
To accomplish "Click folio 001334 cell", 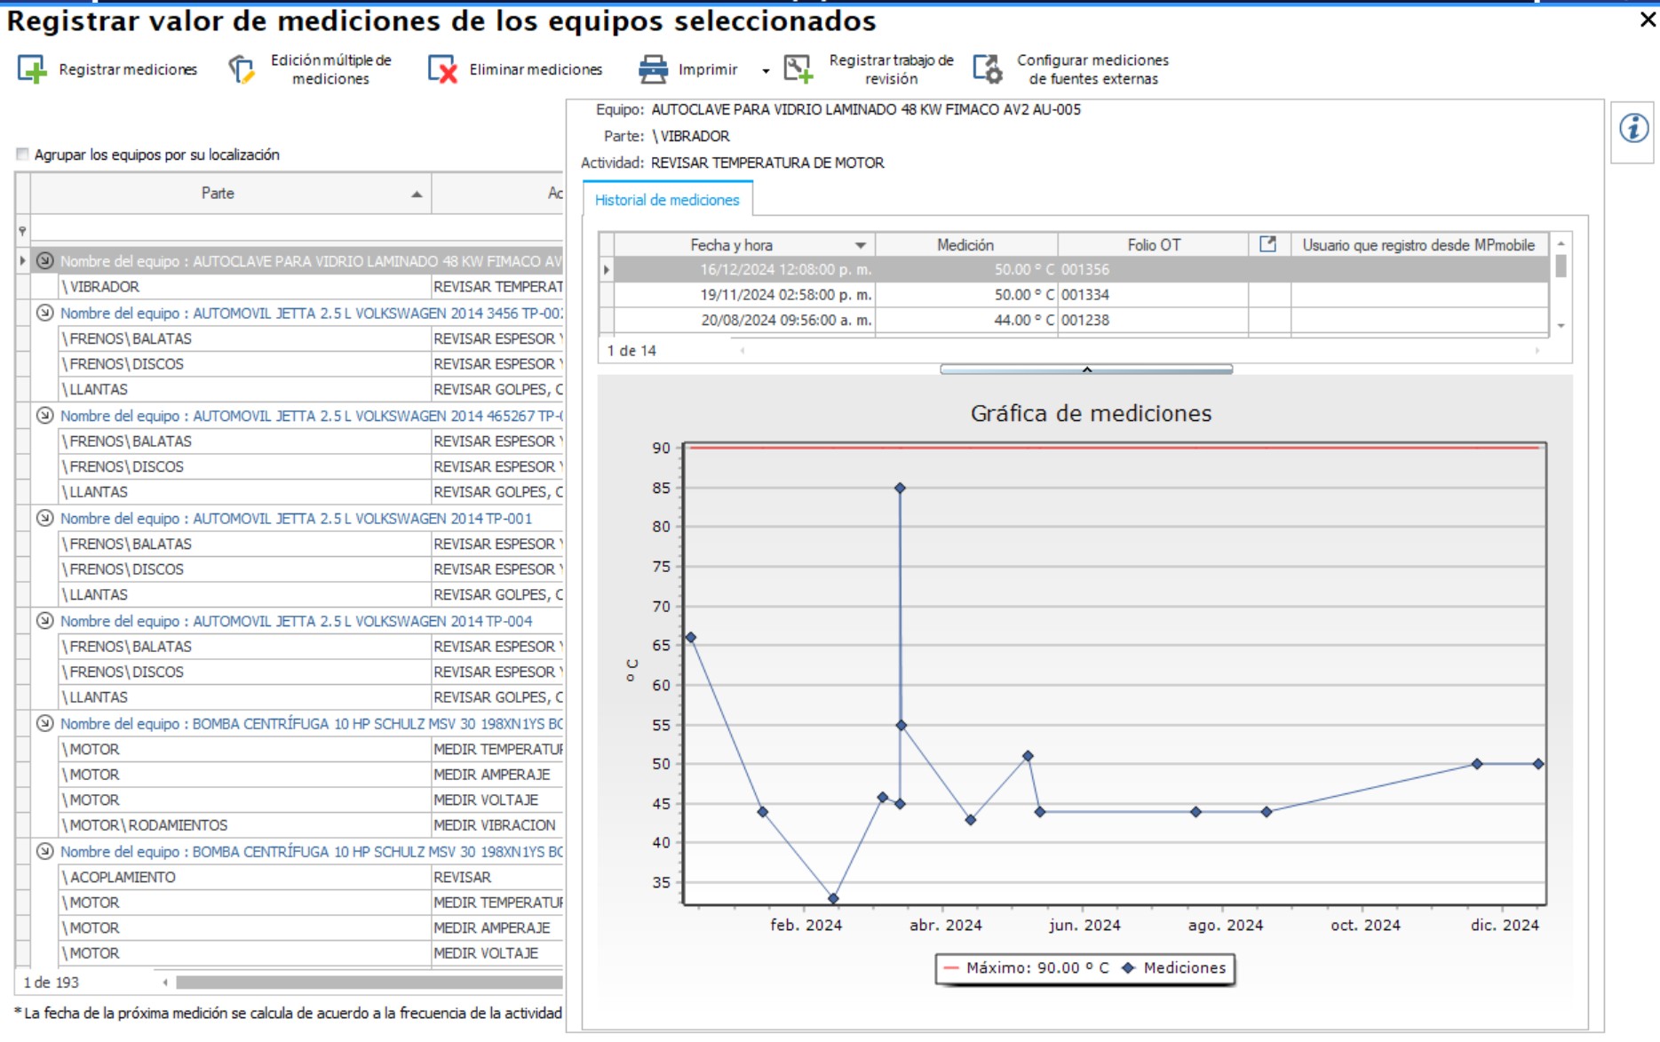I will [x=1153, y=295].
